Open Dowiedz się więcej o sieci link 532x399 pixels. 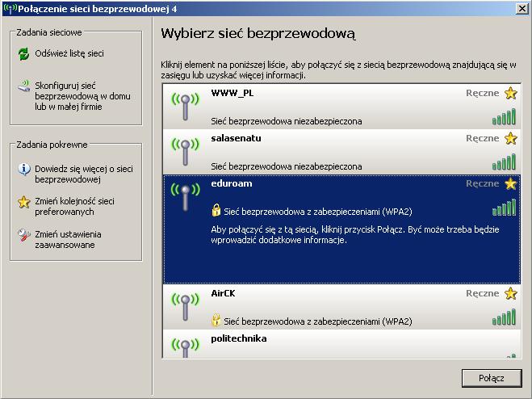pos(84,174)
